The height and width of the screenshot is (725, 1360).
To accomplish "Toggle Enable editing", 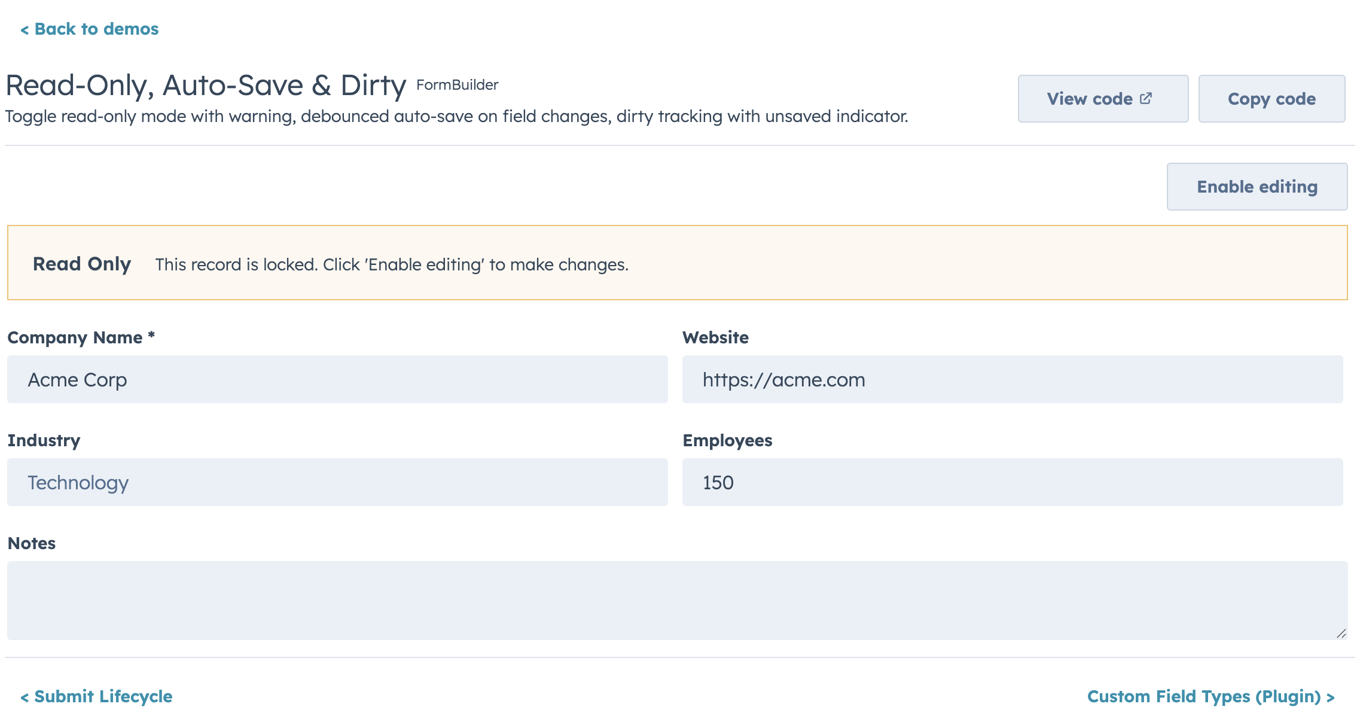I will pyautogui.click(x=1257, y=187).
